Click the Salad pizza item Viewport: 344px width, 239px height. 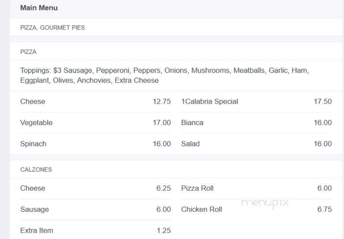[x=191, y=144]
